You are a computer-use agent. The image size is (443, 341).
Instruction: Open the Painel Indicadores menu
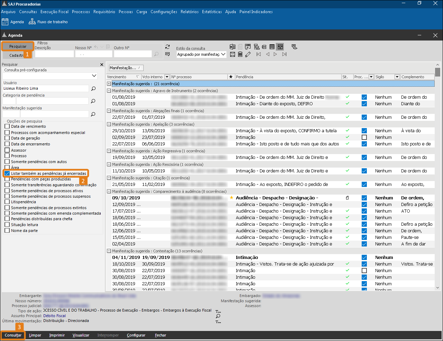(256, 12)
